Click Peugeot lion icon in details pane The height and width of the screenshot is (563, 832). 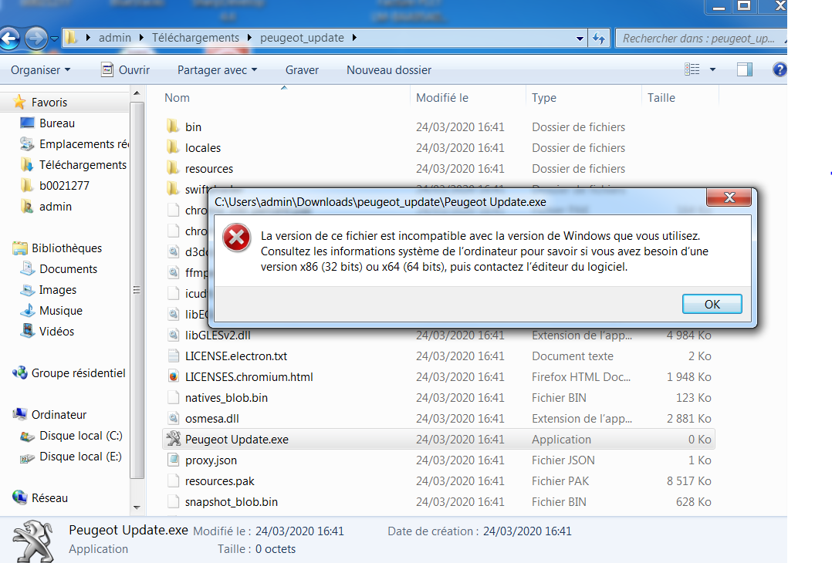pyautogui.click(x=33, y=541)
